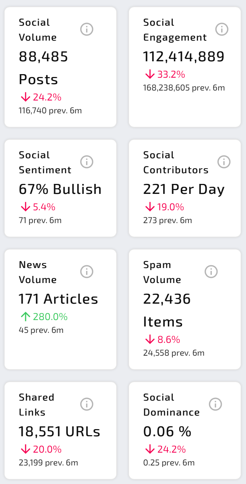Viewport: 246px width, 484px height.
Task: Click the Shared Links info icon
Action: click(x=87, y=404)
